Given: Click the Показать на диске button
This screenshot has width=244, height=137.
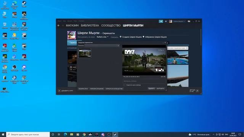Looking at the screenshot, I should click(96, 89).
